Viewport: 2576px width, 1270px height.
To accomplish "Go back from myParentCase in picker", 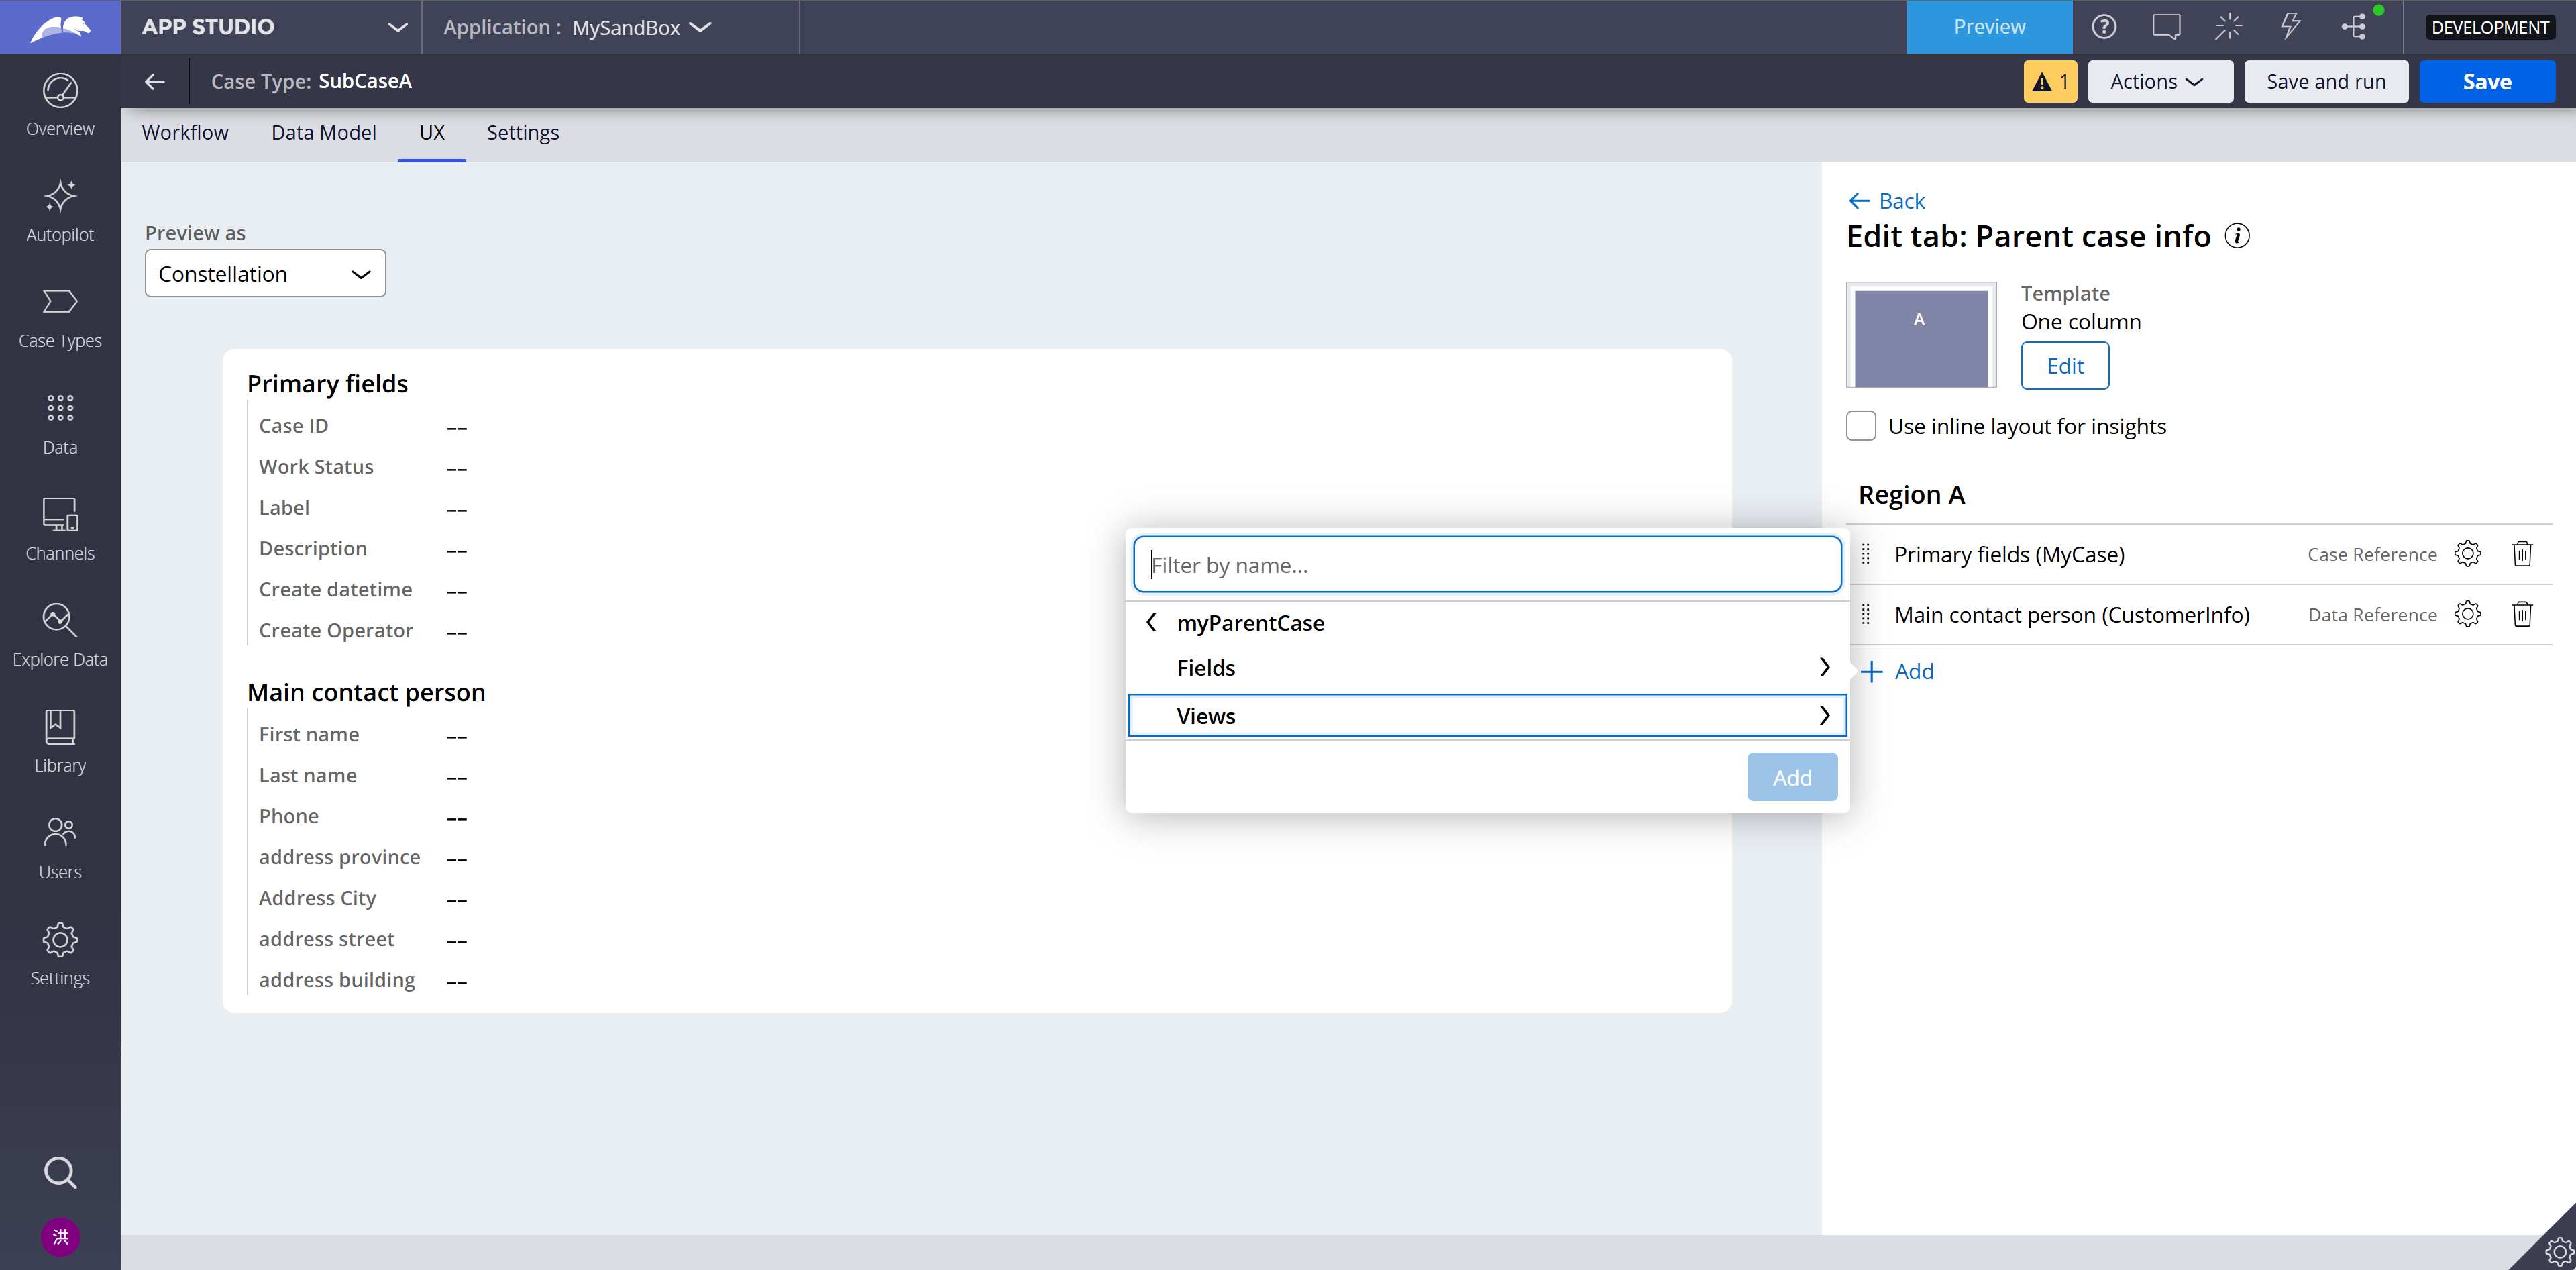I will (x=1152, y=622).
